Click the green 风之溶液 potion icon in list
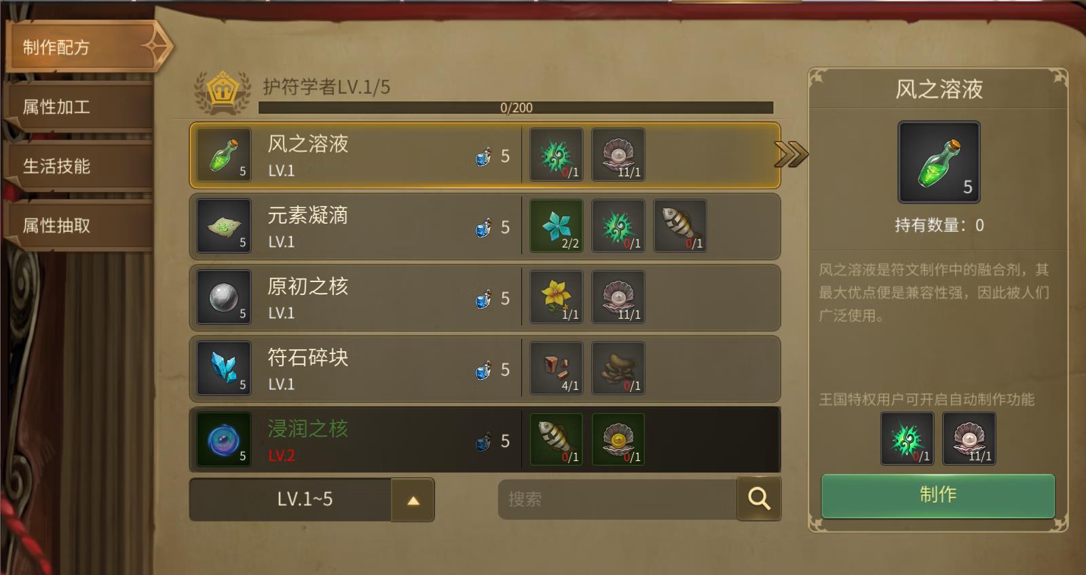This screenshot has height=575, width=1086. [223, 155]
